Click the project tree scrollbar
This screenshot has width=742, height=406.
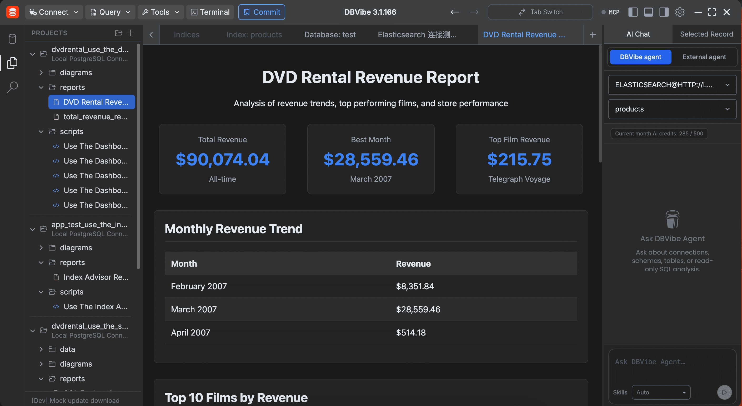pyautogui.click(x=138, y=156)
